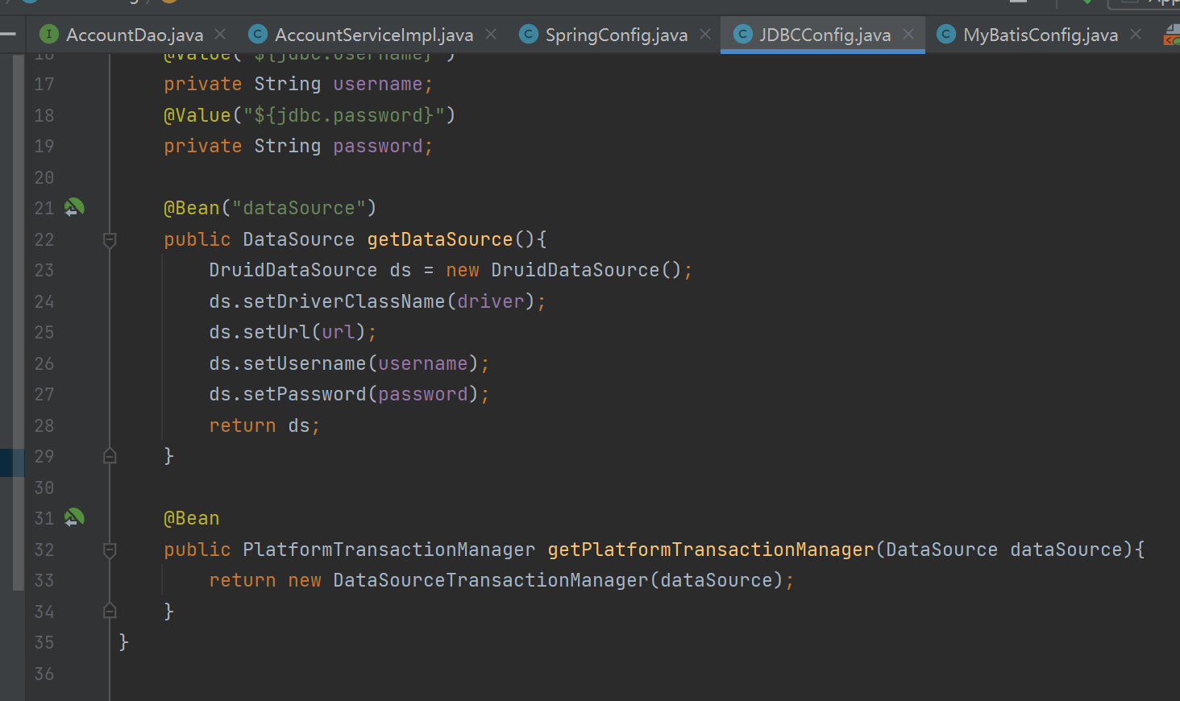1180x701 pixels.
Task: Click the interface icon on AccountDao.java tab
Action: pyautogui.click(x=49, y=34)
